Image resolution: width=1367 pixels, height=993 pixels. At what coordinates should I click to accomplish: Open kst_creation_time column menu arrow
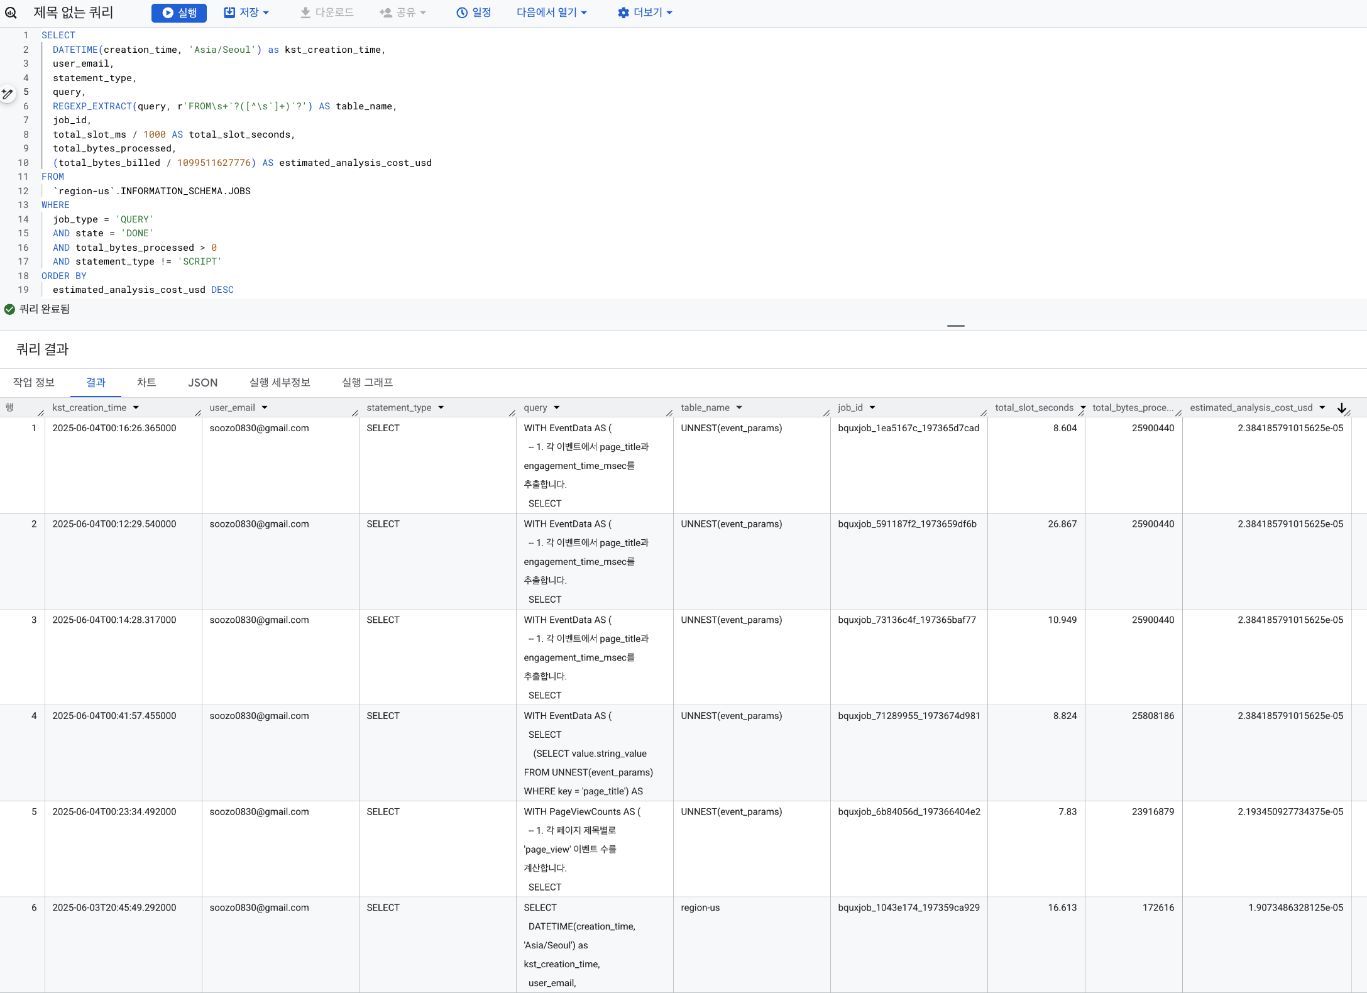136,408
